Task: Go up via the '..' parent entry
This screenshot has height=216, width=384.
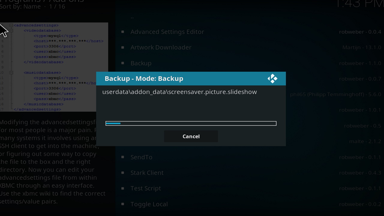Action: tap(132, 17)
